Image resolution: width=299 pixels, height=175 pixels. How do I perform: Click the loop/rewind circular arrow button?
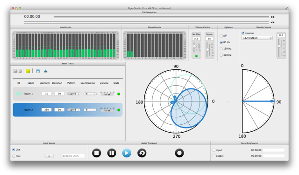[x=142, y=153]
